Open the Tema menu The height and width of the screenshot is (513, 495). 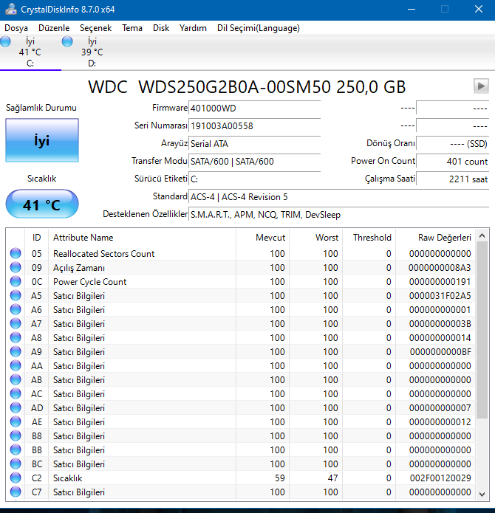(132, 28)
